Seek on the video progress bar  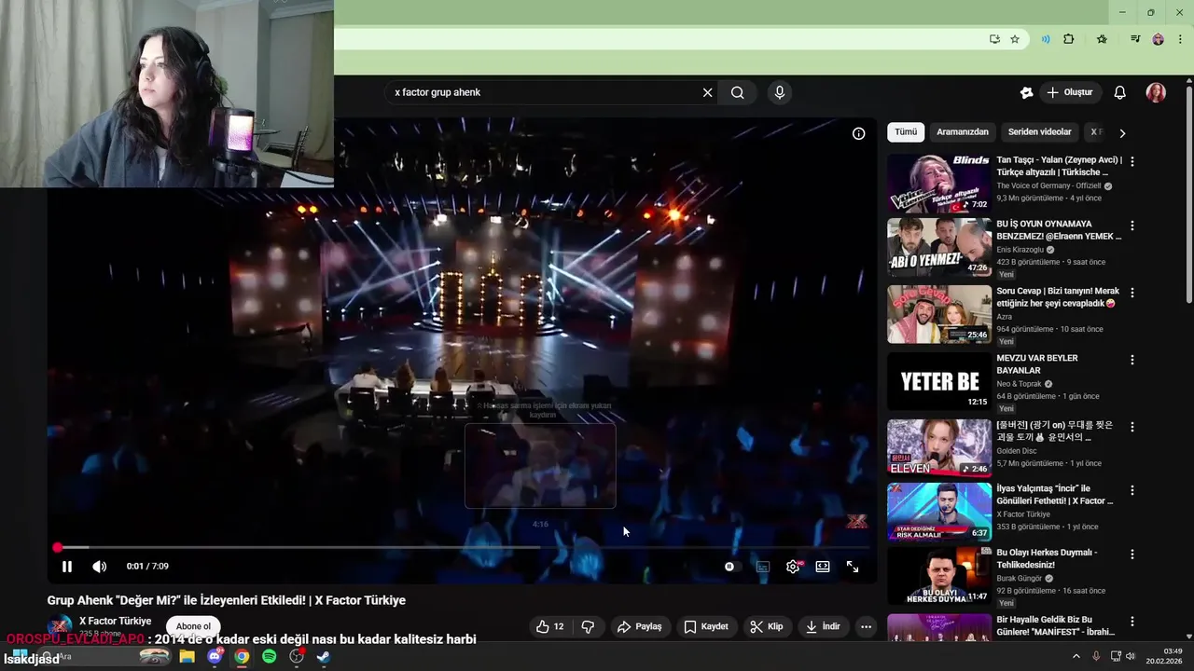click(x=462, y=547)
